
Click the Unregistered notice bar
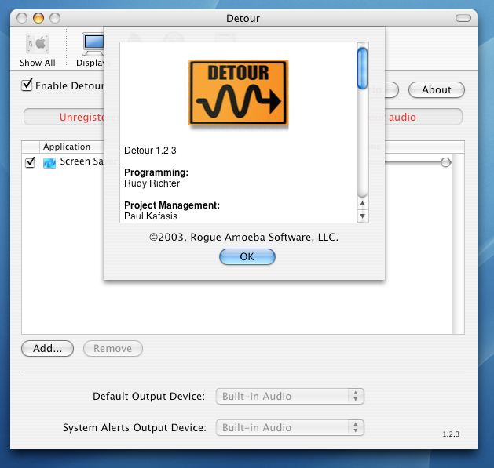click(x=243, y=117)
